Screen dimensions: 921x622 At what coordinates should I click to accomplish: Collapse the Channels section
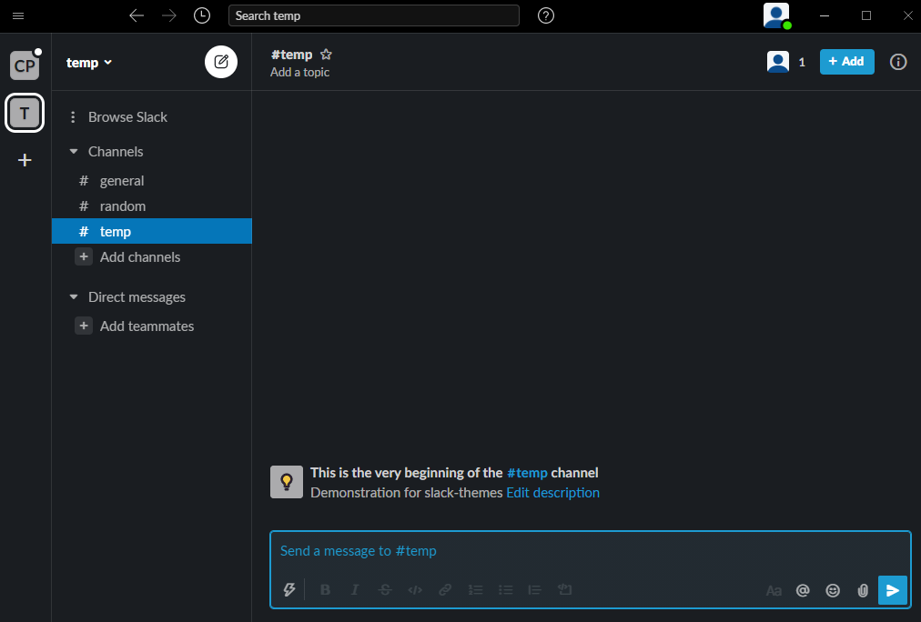click(74, 151)
